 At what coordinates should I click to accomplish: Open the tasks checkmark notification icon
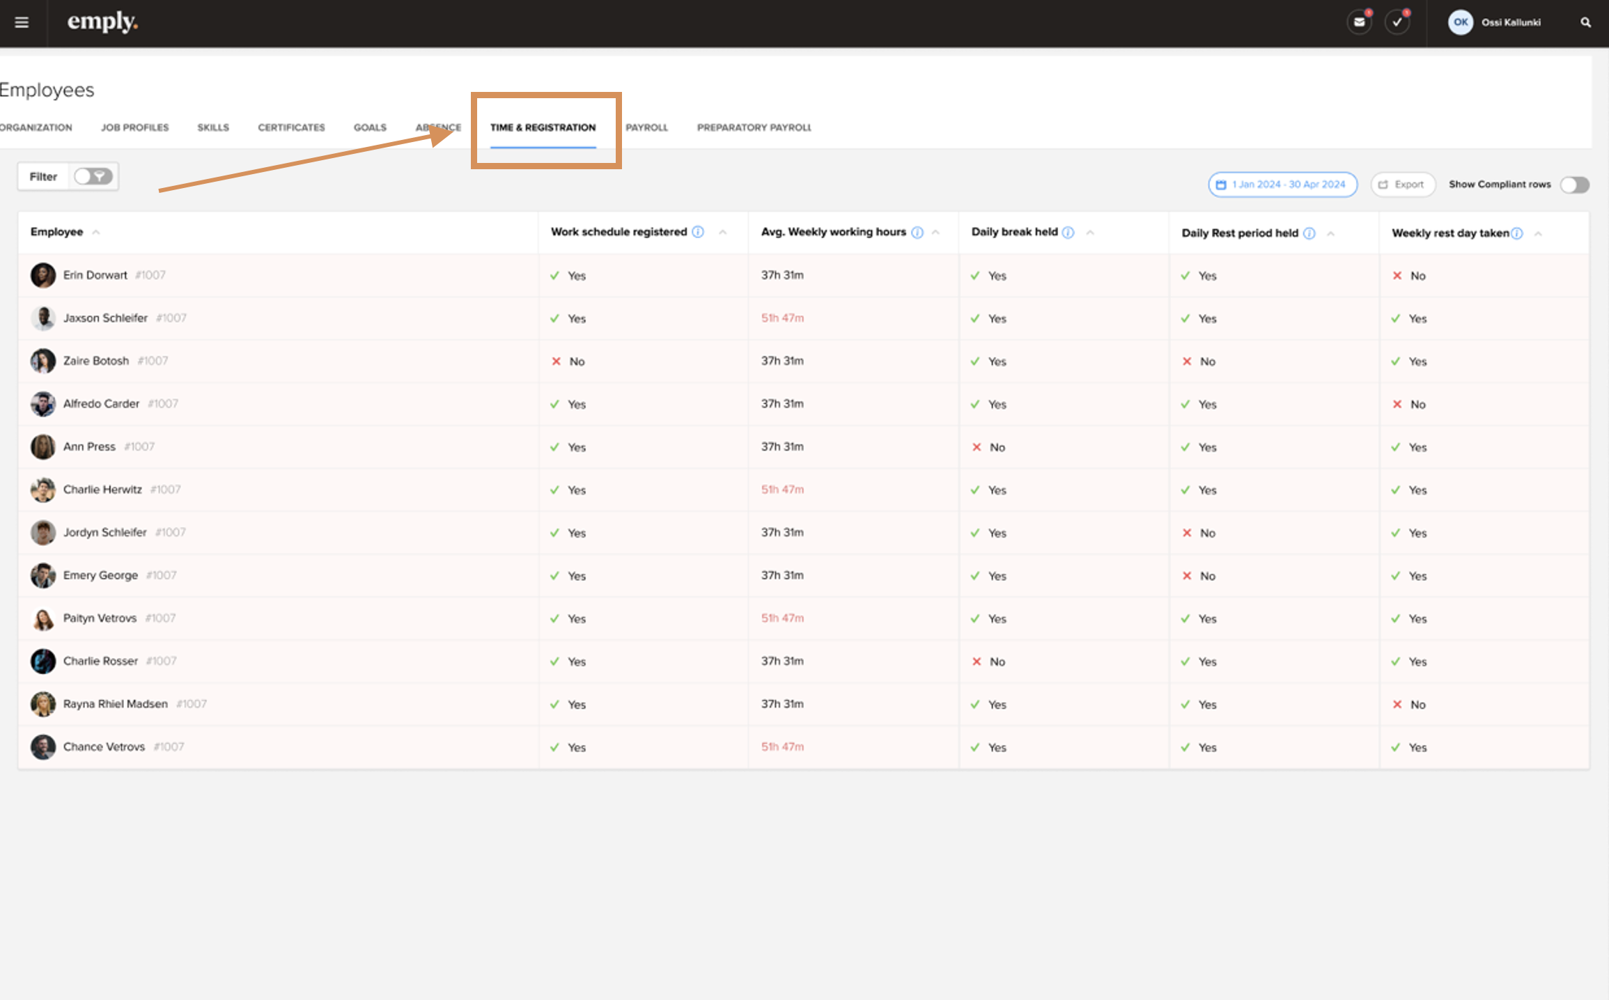1397,22
